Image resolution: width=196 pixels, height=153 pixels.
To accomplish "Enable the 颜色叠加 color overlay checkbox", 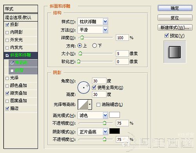I will pyautogui.click(x=7, y=86).
